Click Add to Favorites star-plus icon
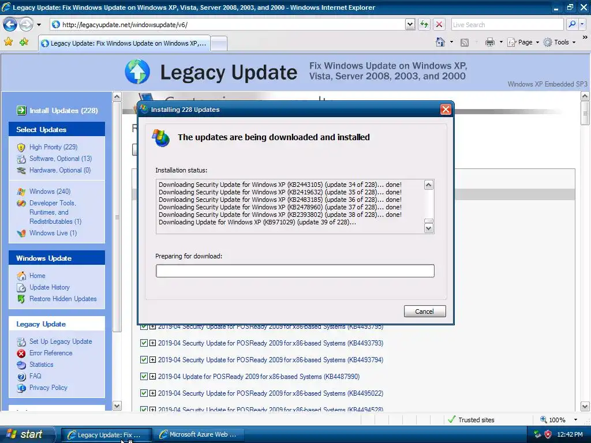This screenshot has height=443, width=591. pyautogui.click(x=24, y=42)
